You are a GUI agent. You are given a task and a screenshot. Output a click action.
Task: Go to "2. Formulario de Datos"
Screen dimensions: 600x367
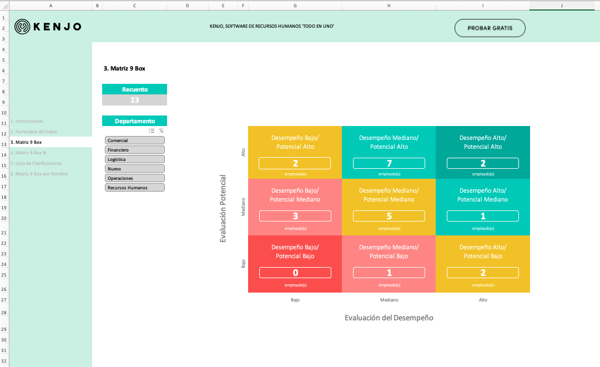(33, 131)
